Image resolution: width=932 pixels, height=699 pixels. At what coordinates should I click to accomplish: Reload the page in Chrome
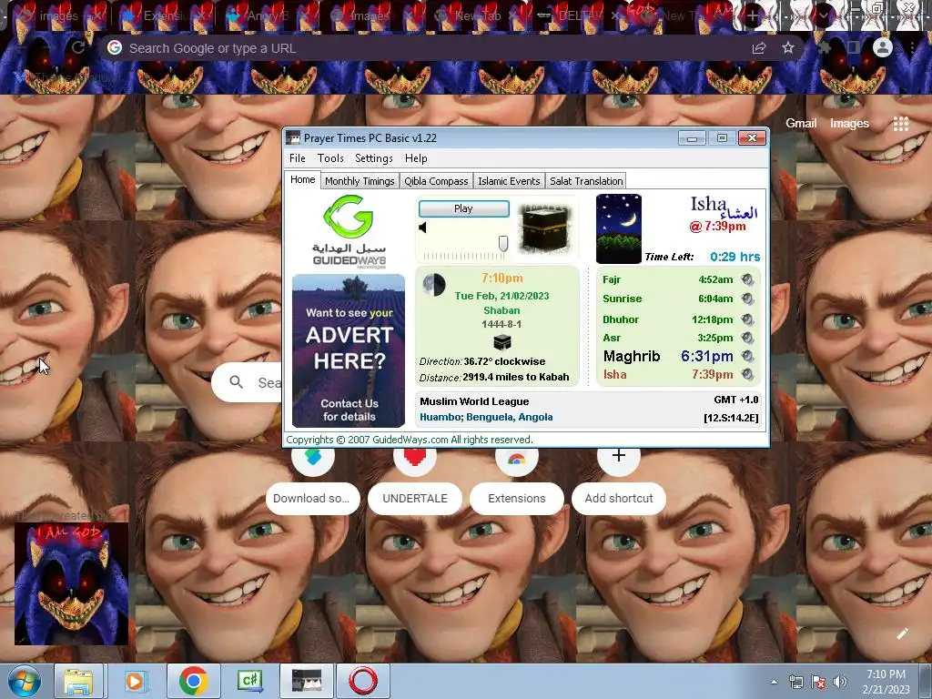coord(78,47)
